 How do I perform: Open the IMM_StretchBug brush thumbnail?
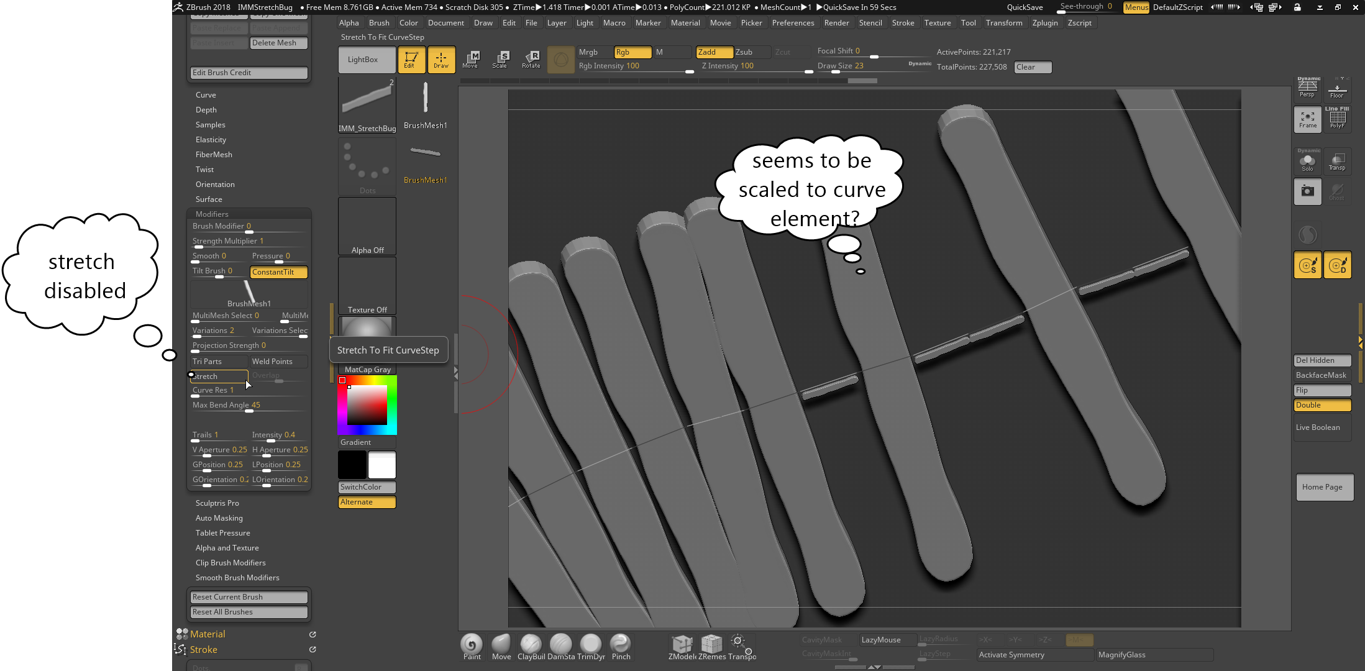click(367, 105)
